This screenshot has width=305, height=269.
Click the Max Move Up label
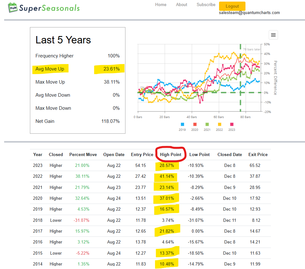point(50,82)
